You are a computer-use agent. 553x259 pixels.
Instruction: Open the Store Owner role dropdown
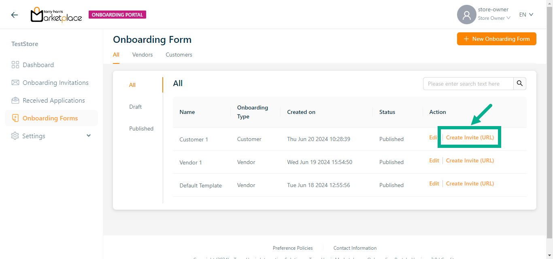coord(494,18)
